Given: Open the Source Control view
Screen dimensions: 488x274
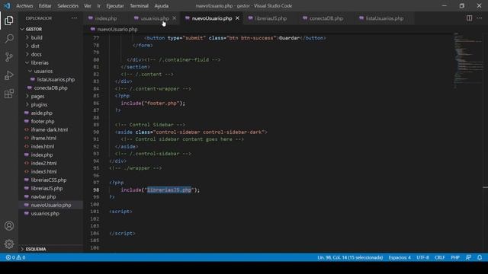Looking at the screenshot, I should click(9, 57).
